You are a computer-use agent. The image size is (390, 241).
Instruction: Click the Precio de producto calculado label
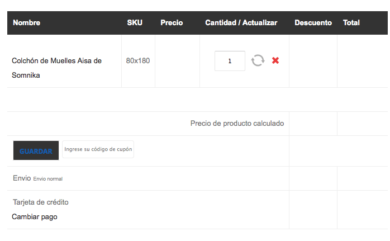237,124
